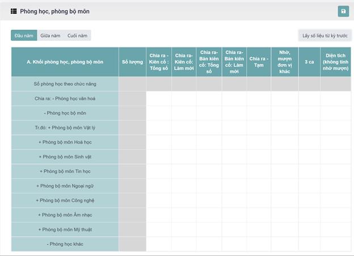Image resolution: width=354 pixels, height=256 pixels.
Task: Open the Giữa năm tab
Action: pos(50,36)
